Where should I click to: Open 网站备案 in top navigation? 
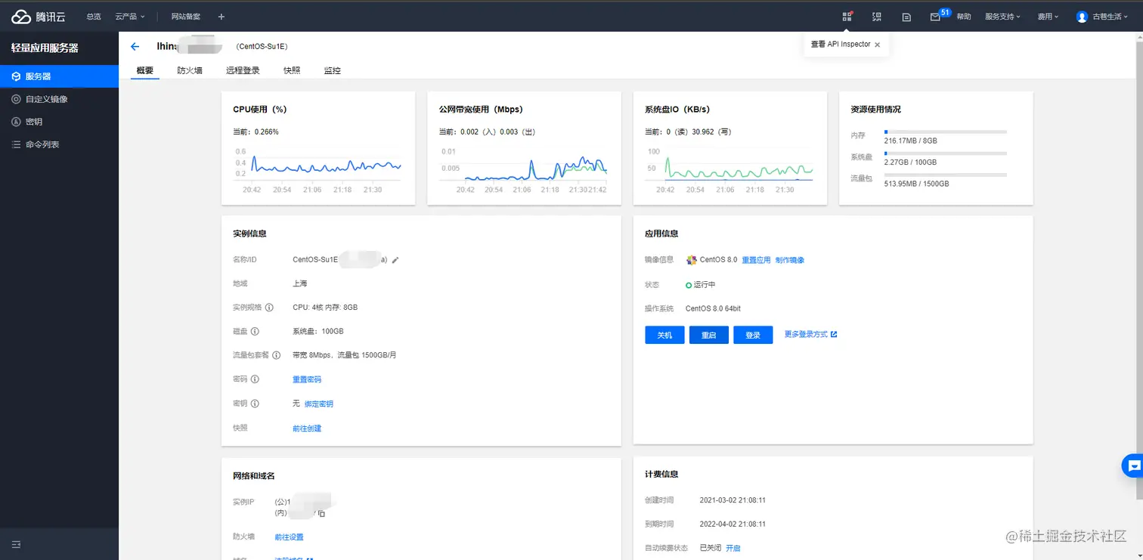pos(186,17)
